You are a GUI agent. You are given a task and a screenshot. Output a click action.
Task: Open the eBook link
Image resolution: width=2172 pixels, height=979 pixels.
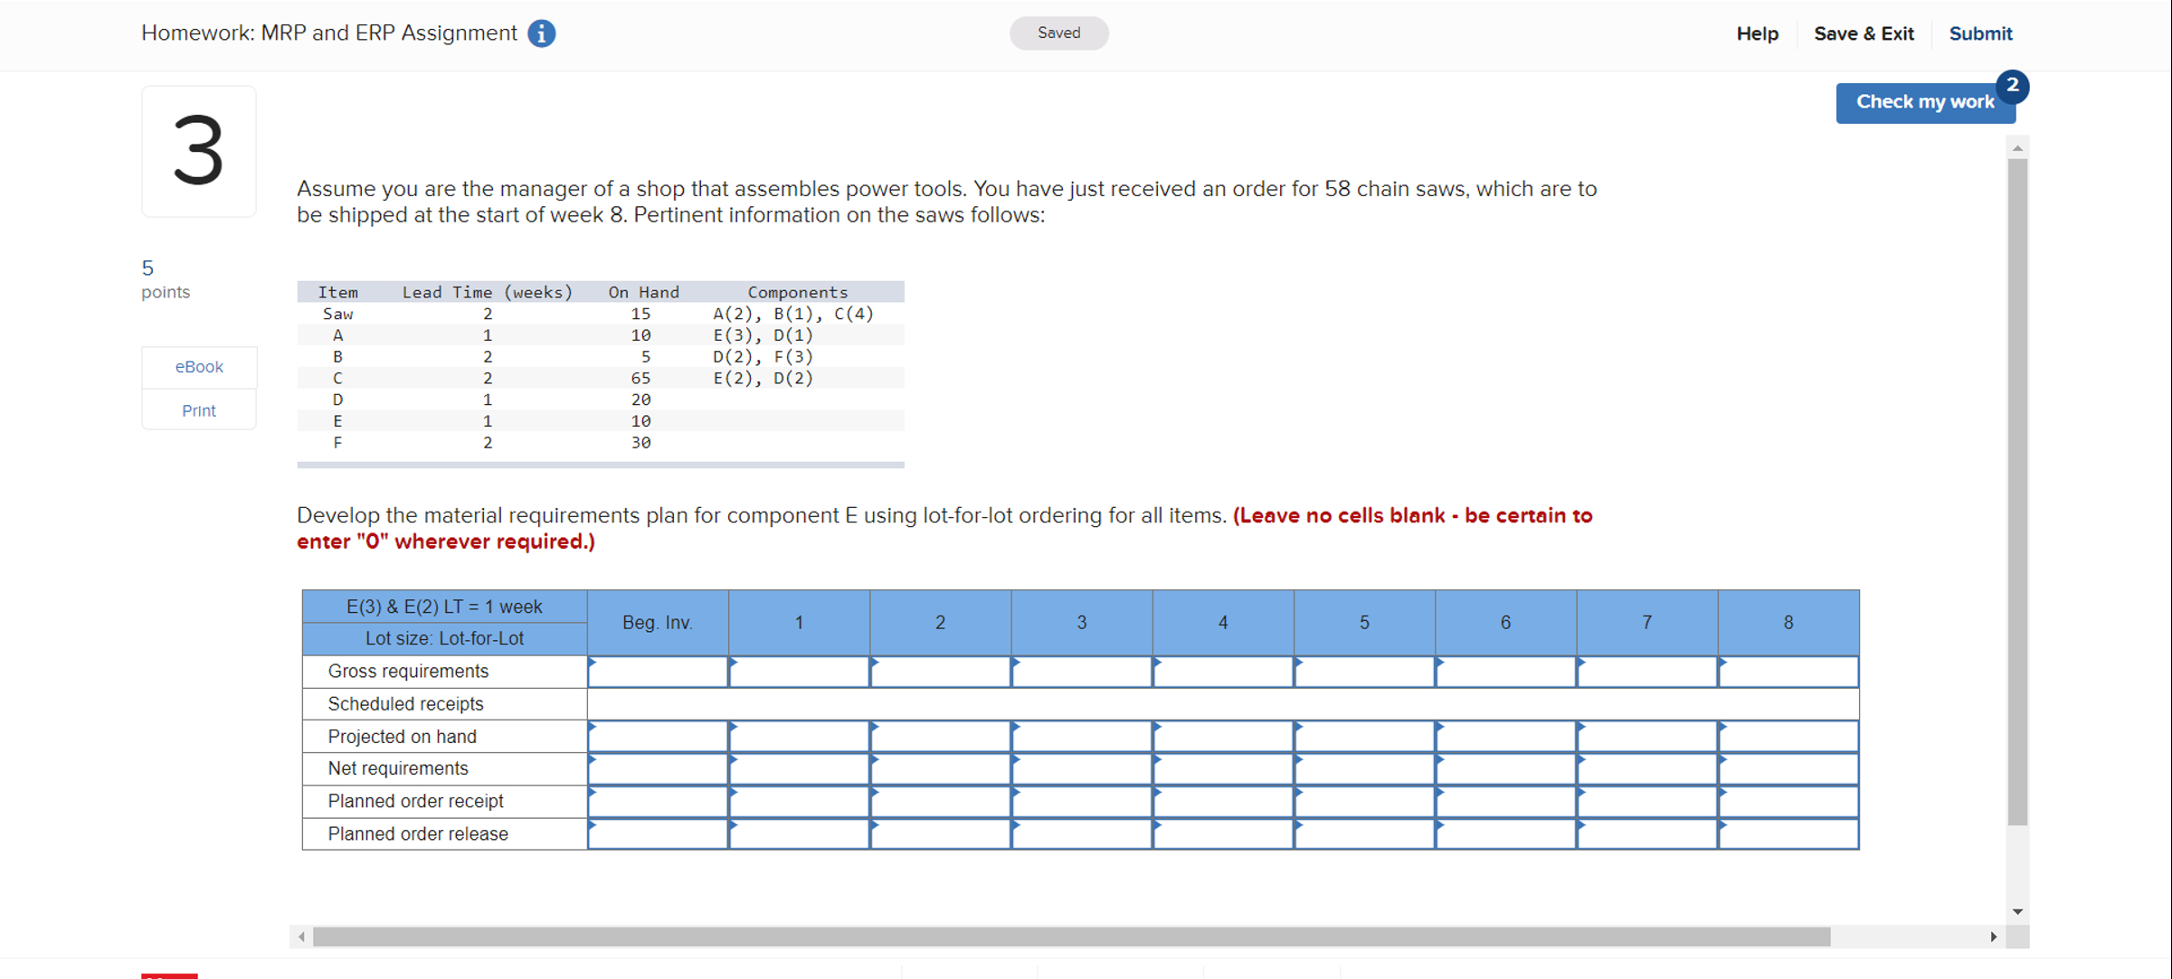coord(199,367)
